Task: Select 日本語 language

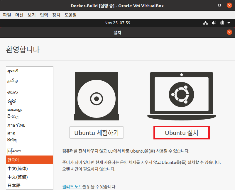Action: [30, 185]
